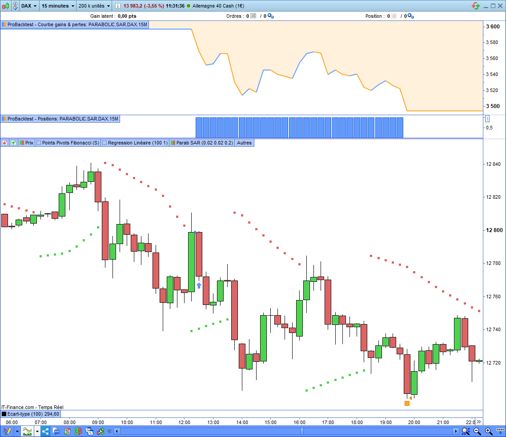The height and width of the screenshot is (437, 506).
Task: Open the document list icon in bottom toolbar
Action: pyautogui.click(x=67, y=431)
